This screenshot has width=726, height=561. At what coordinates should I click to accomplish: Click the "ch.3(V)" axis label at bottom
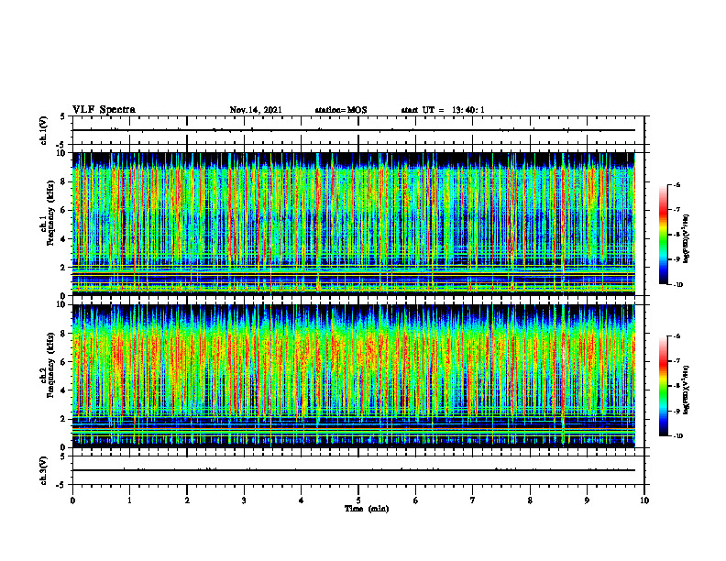[x=43, y=470]
